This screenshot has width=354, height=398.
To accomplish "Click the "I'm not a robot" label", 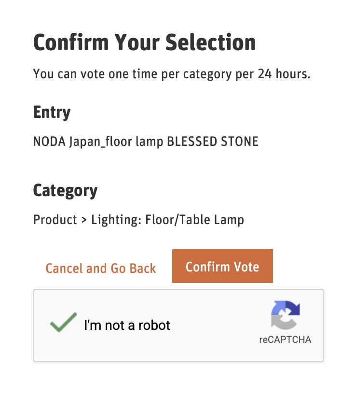I will 127,325.
